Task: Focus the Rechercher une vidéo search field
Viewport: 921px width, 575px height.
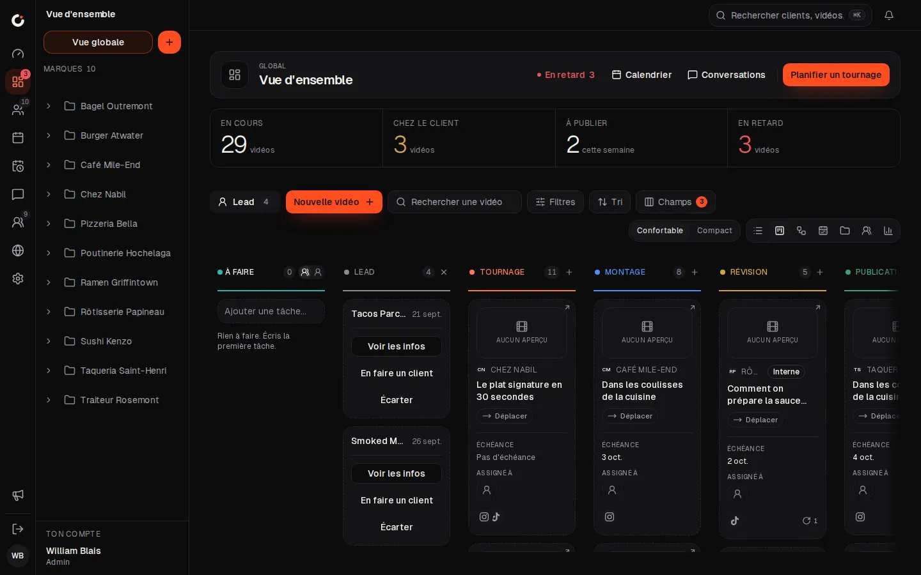Action: point(455,202)
